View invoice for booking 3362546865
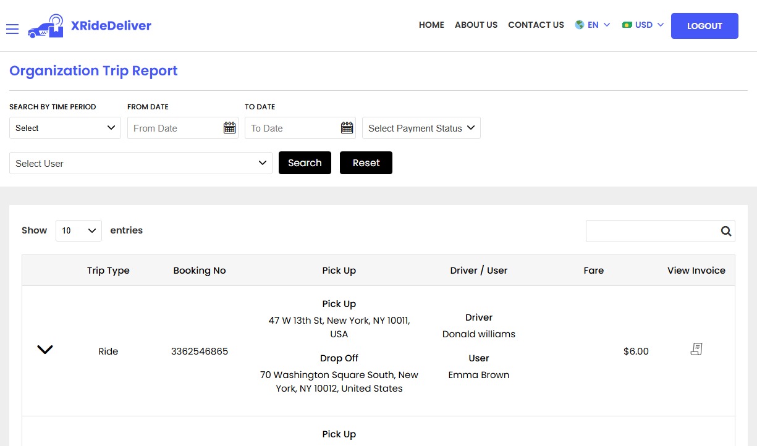The image size is (757, 446). (x=696, y=350)
